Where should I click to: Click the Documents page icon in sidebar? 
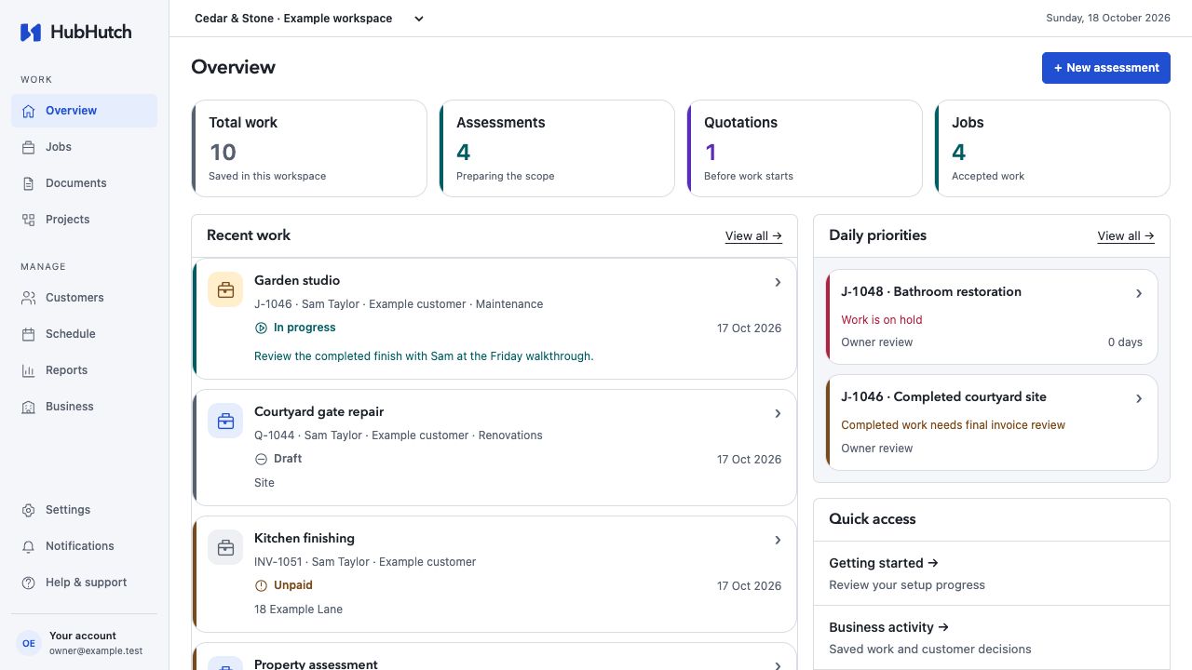pyautogui.click(x=28, y=183)
